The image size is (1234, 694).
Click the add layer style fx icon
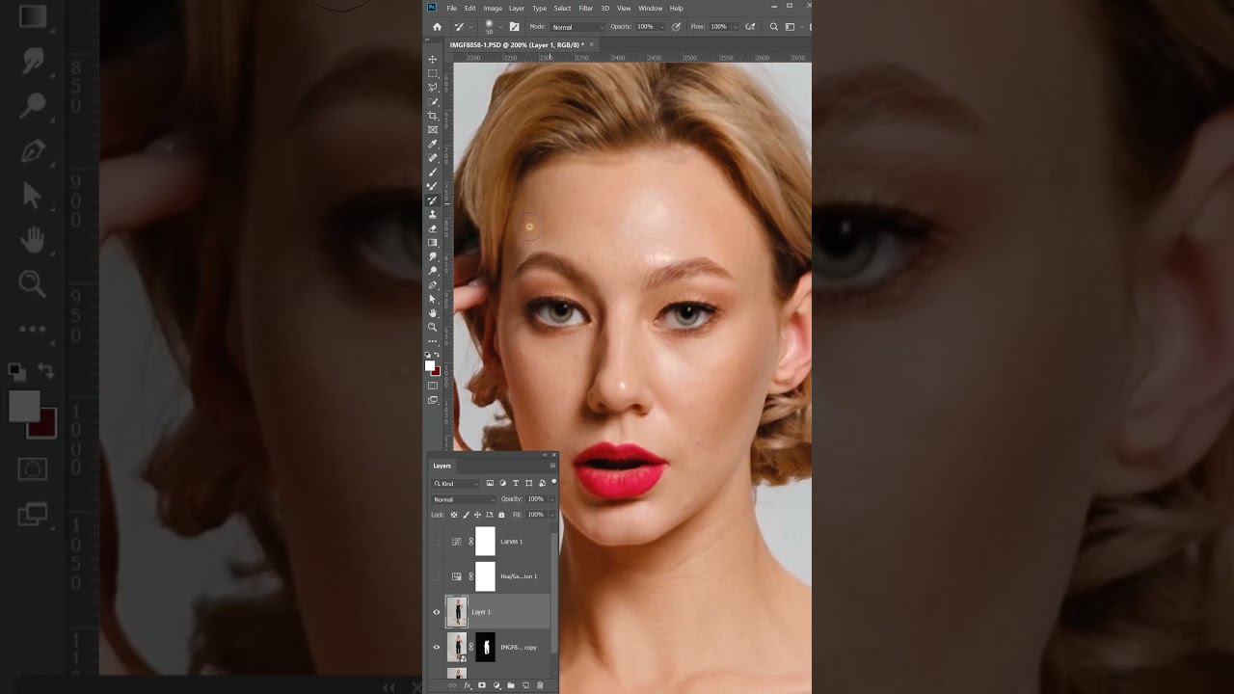(468, 685)
